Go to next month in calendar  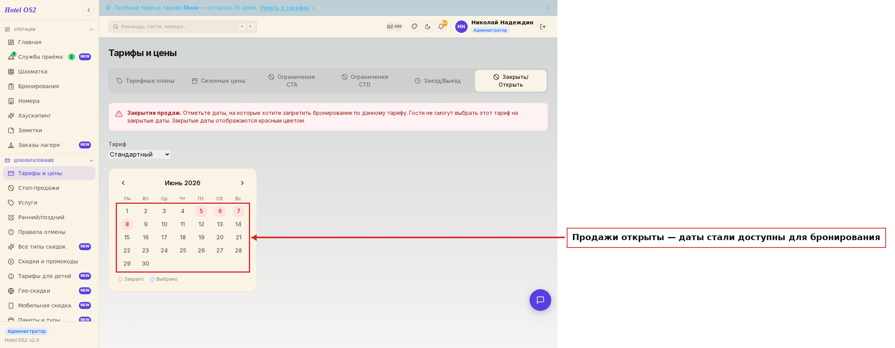(242, 183)
